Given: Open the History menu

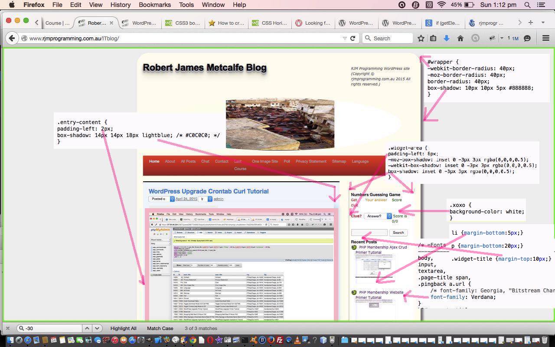Looking at the screenshot, I should coord(120,5).
